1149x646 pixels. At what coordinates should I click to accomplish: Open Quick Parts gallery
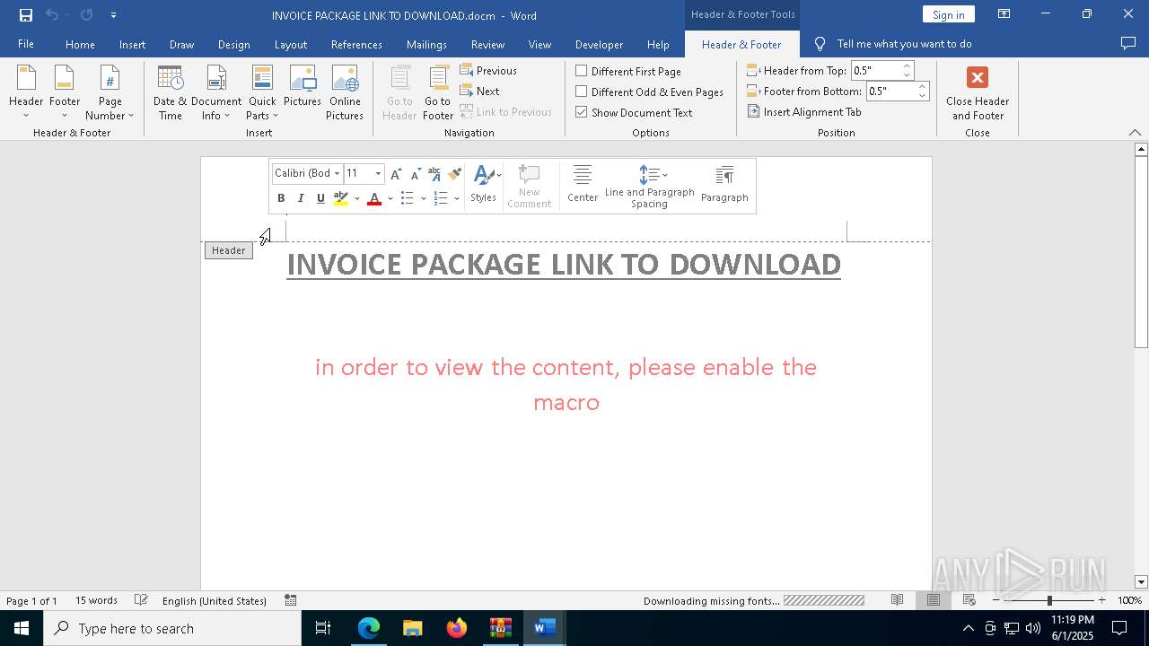click(262, 92)
